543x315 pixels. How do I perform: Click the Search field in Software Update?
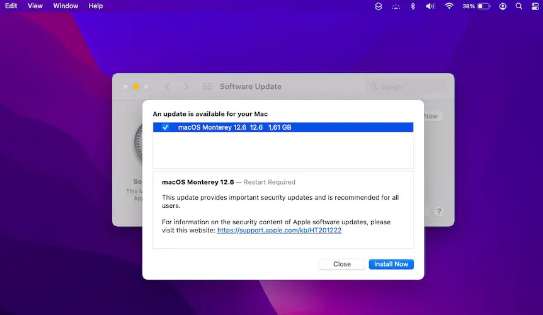click(406, 86)
